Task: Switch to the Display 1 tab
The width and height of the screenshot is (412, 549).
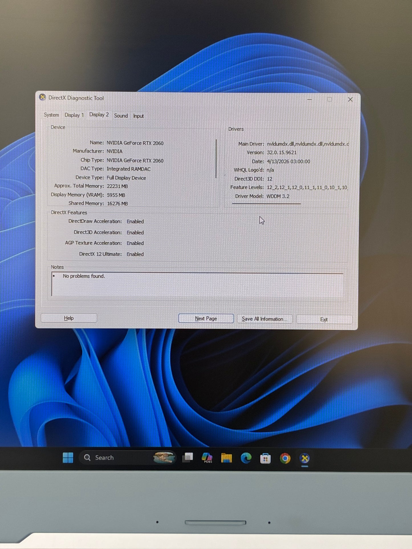Action: (74, 115)
